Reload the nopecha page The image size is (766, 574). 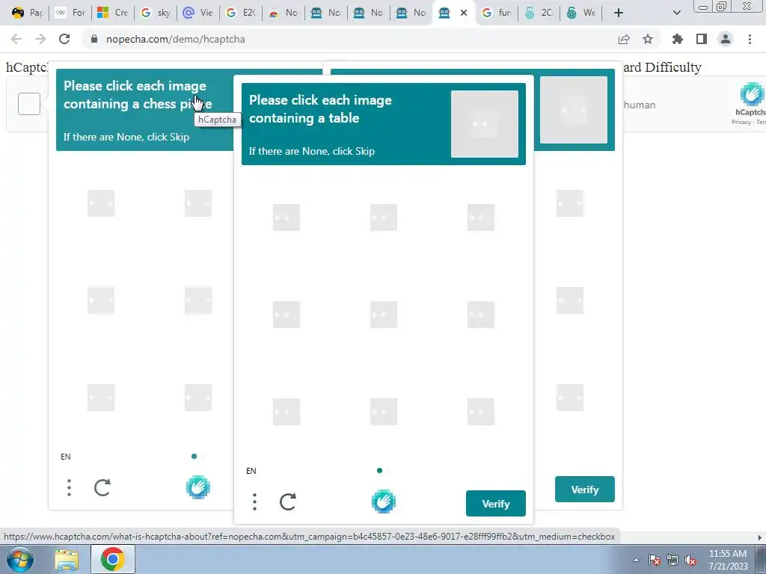tap(64, 39)
